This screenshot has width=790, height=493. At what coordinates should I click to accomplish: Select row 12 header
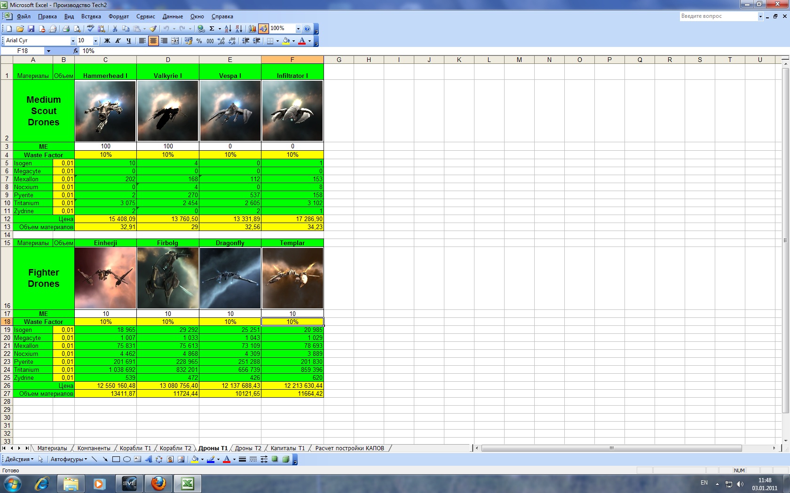click(x=7, y=219)
